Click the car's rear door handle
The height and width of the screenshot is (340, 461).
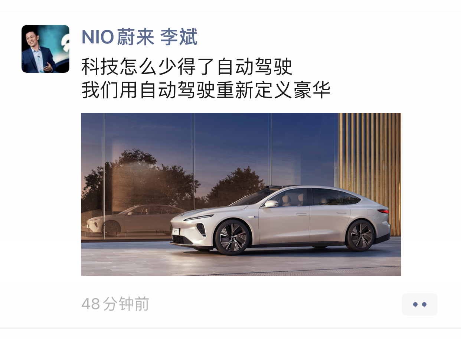(x=341, y=213)
